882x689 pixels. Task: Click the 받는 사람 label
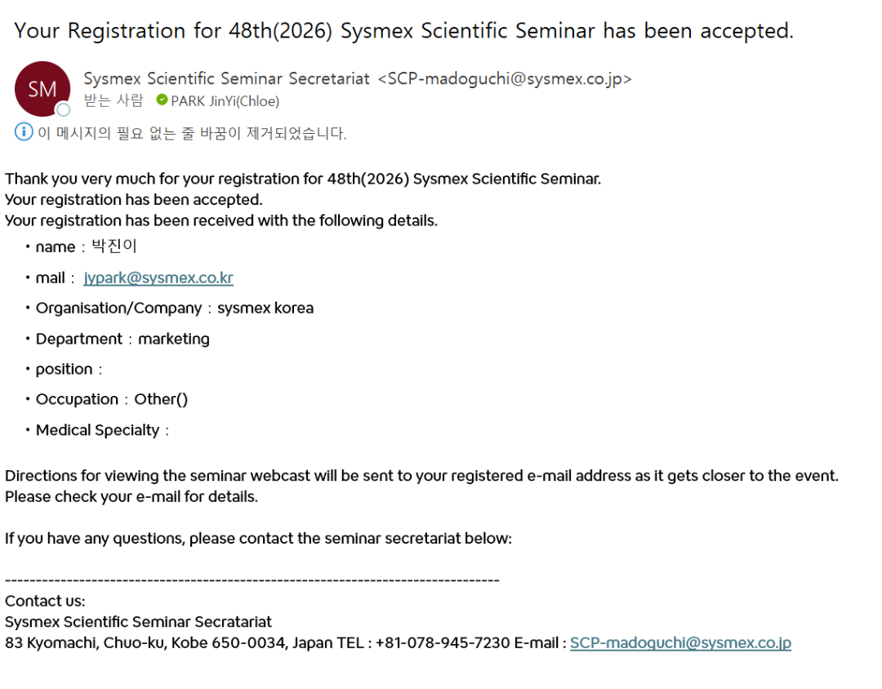(114, 101)
